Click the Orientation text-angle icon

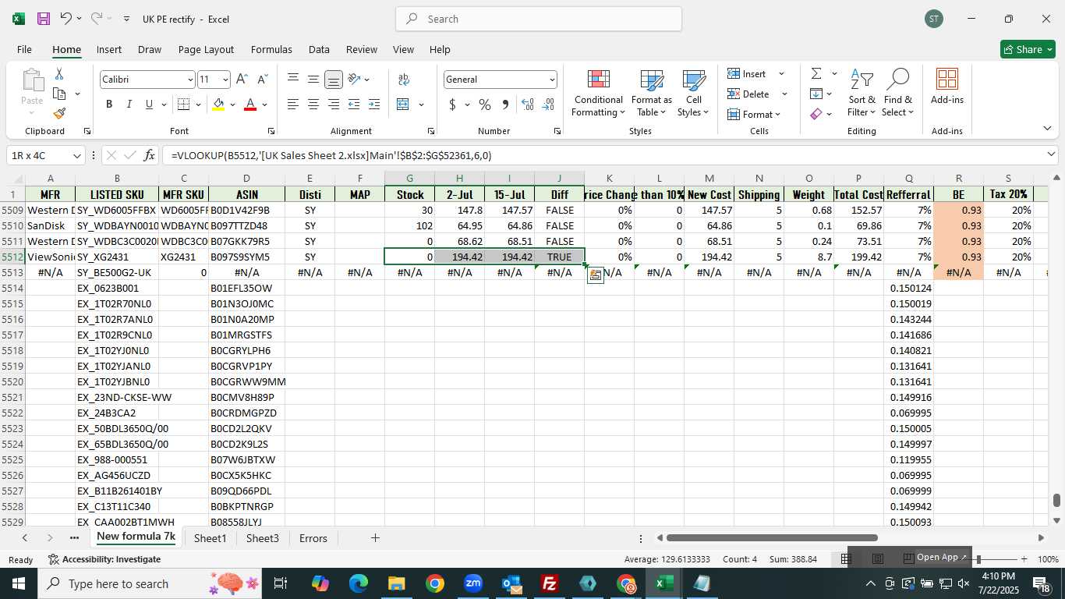[354, 80]
